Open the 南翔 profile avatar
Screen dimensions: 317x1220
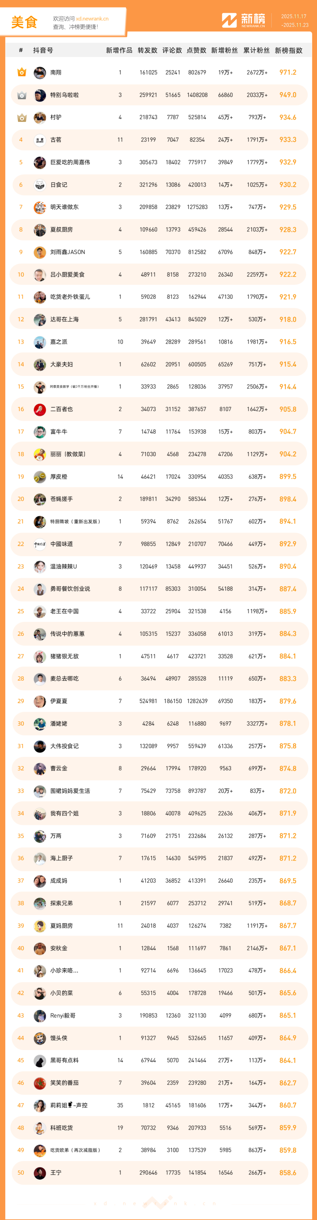coord(40,72)
